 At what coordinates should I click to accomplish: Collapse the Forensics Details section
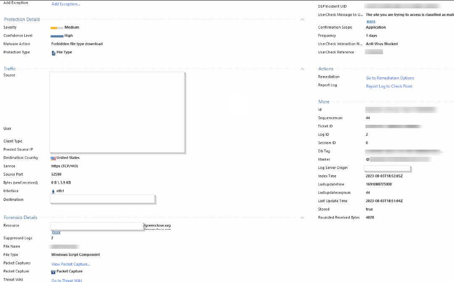[302, 218]
